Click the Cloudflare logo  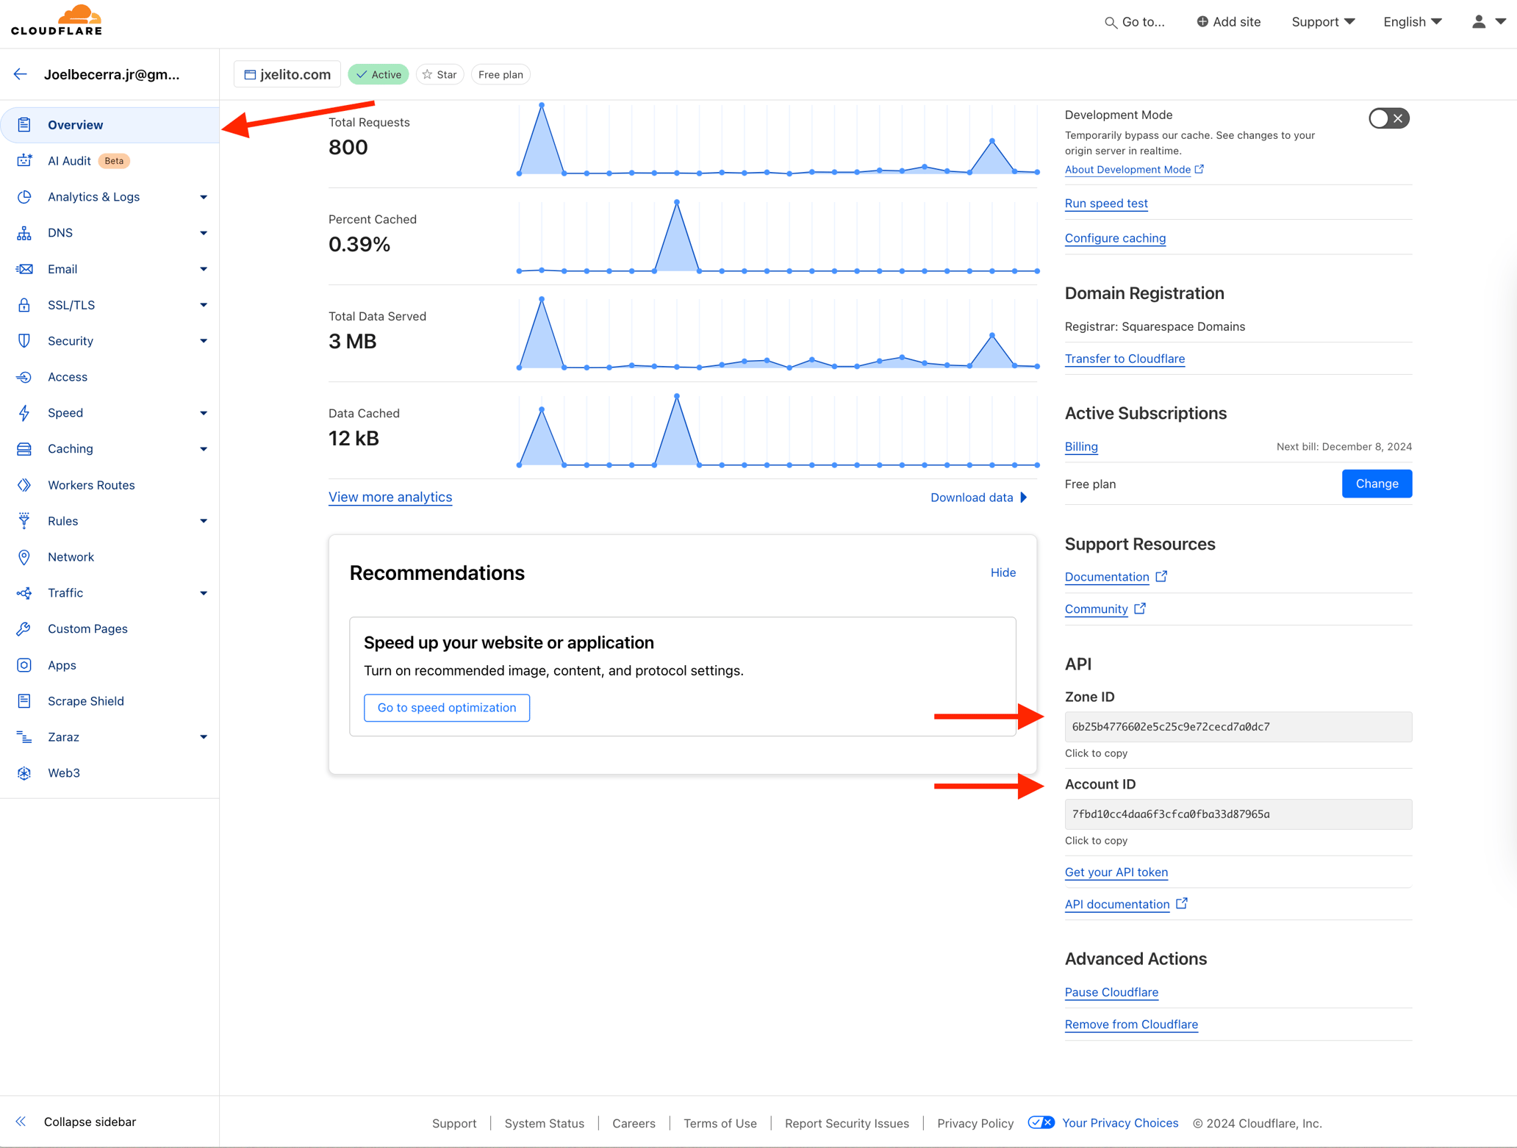point(57,20)
